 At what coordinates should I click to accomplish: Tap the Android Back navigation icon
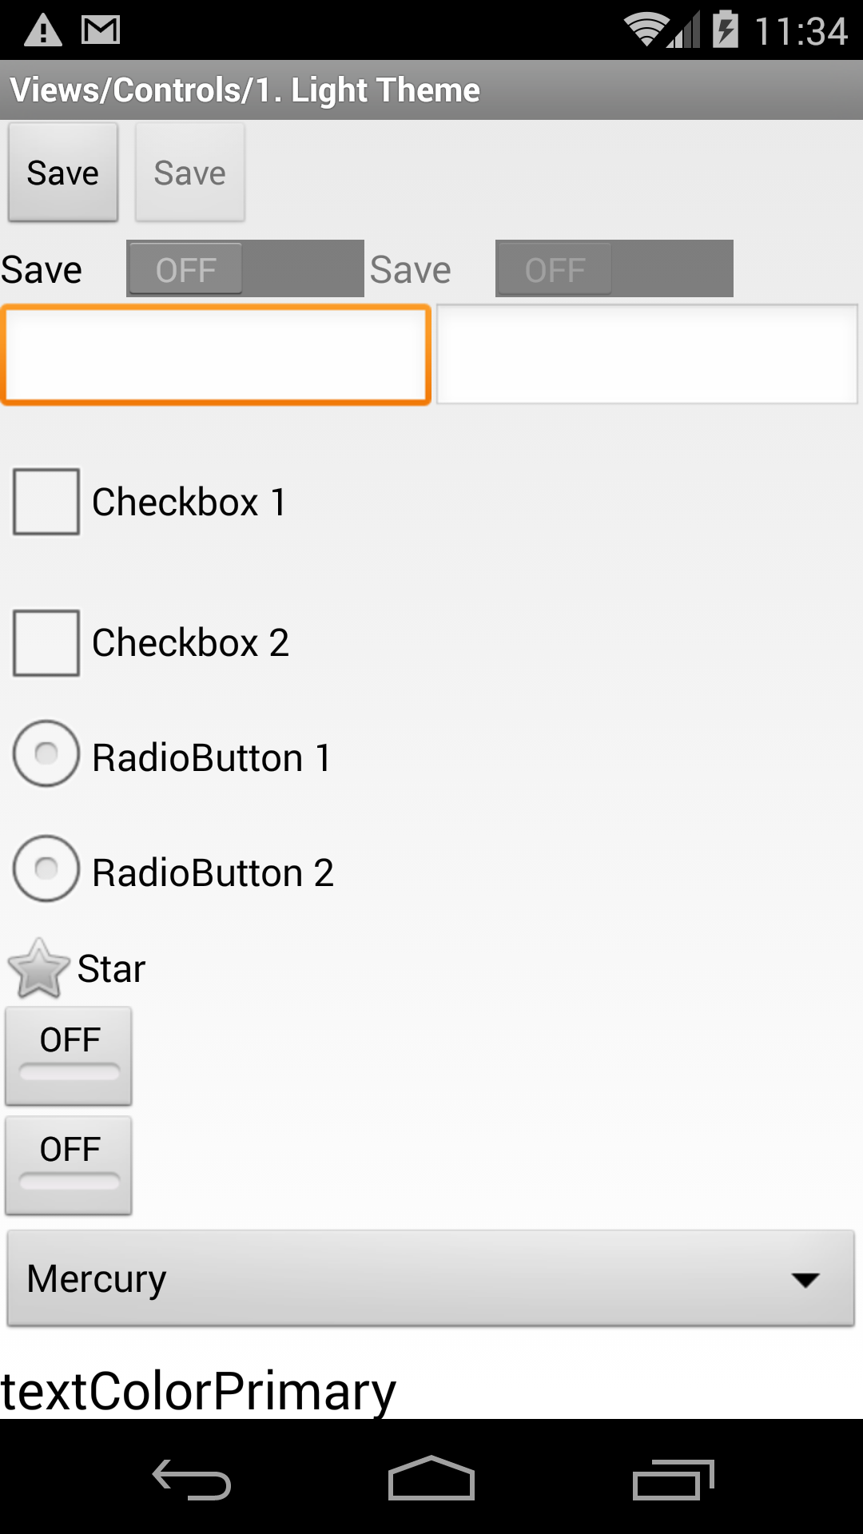(192, 1480)
